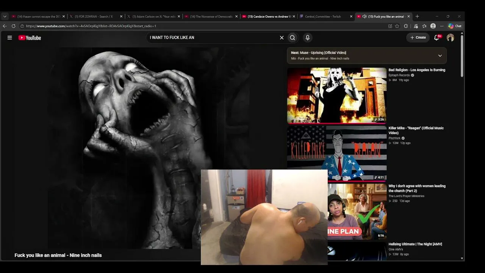485x273 pixels.
Task: Visit The Lord's Prayer Ministries channel
Action: pyautogui.click(x=406, y=196)
